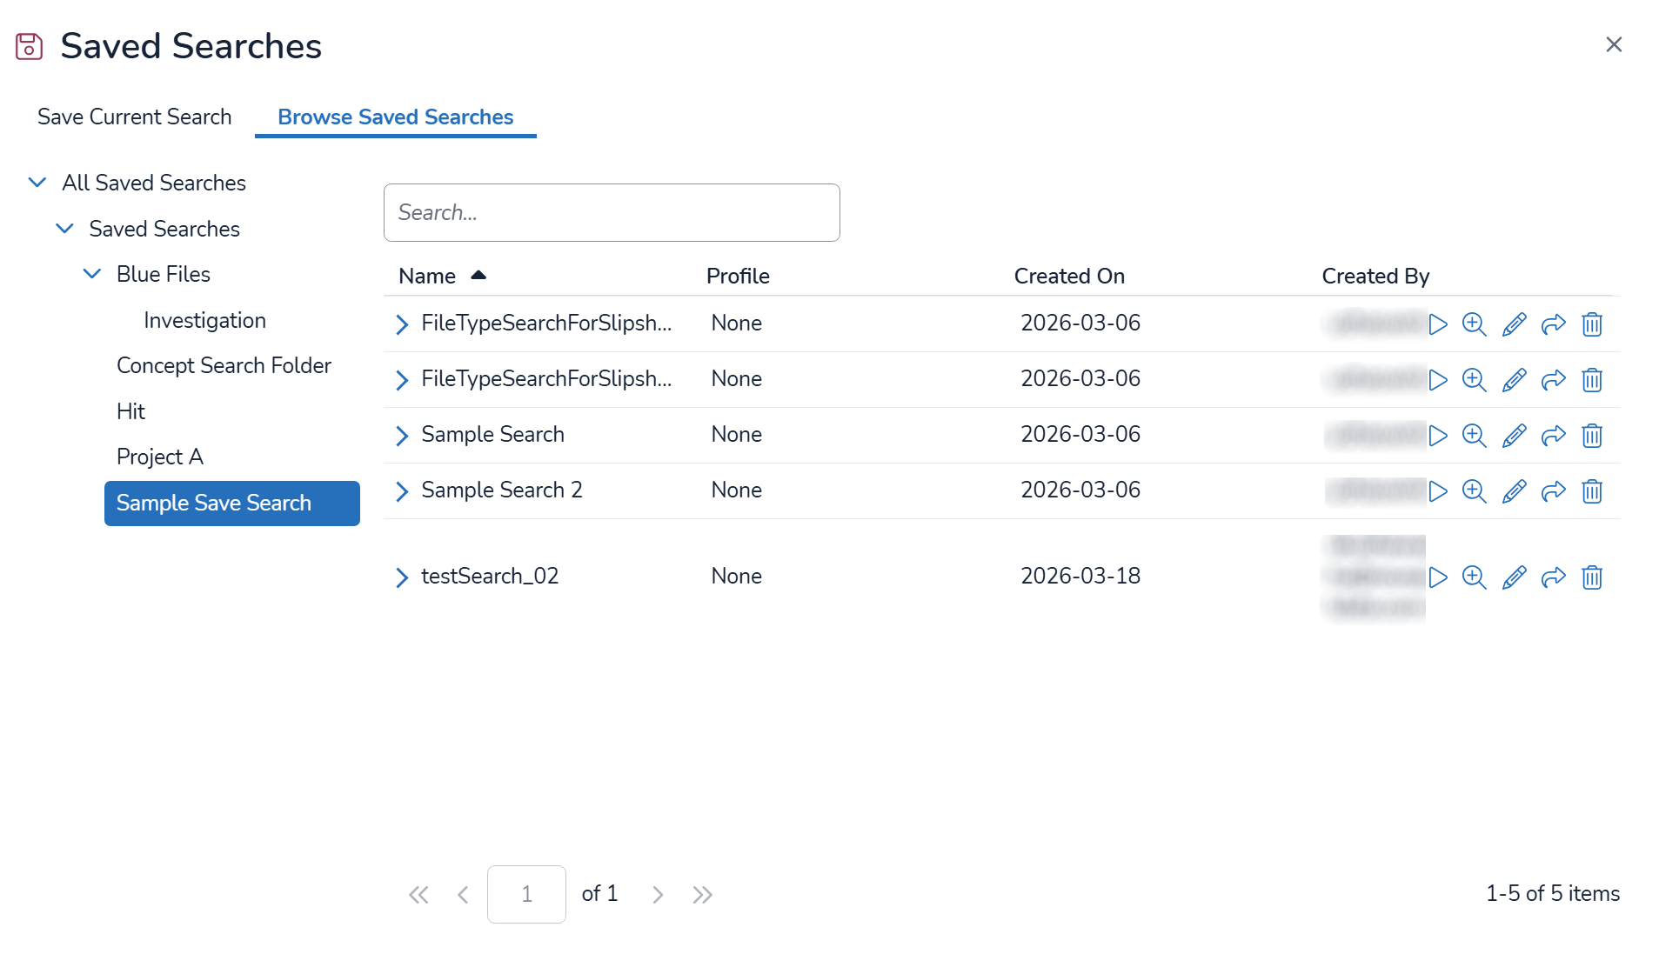Click the saved searches Search field
This screenshot has width=1659, height=954.
[611, 212]
